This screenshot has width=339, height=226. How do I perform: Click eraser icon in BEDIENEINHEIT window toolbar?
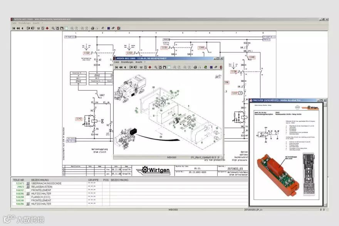(216, 67)
